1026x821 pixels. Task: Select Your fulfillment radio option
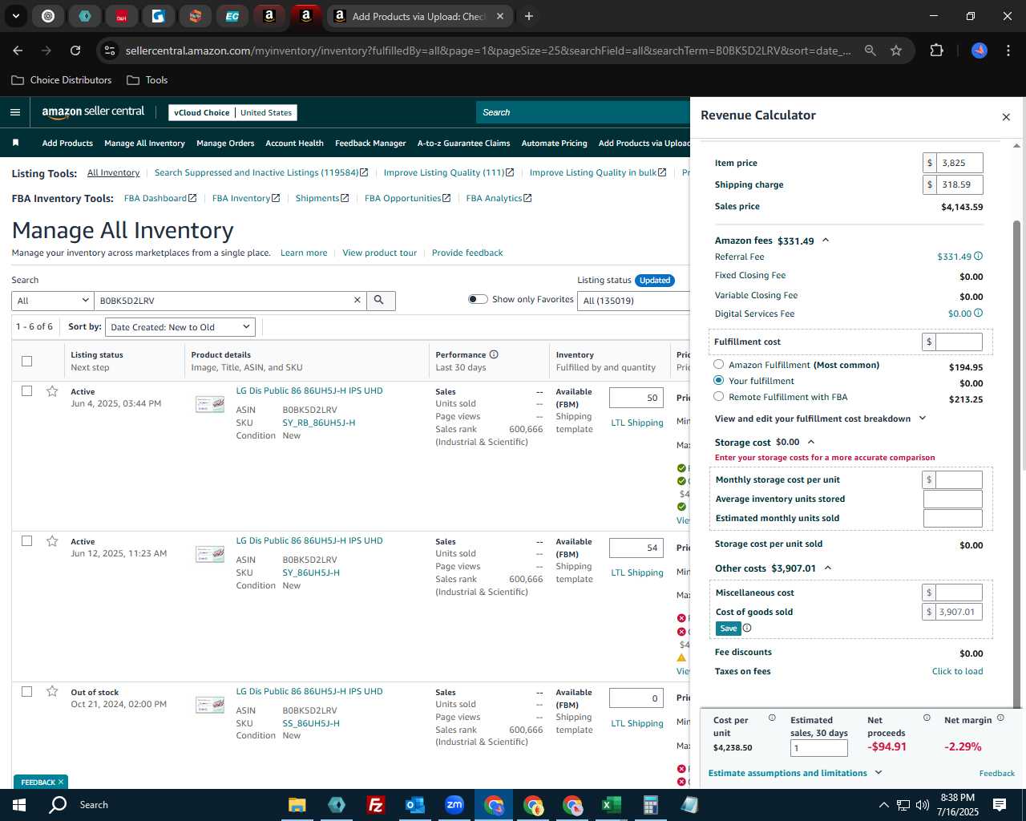pos(719,380)
